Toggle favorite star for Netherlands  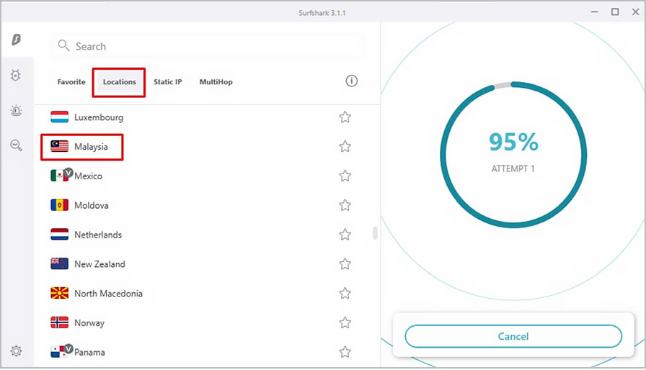(x=345, y=235)
